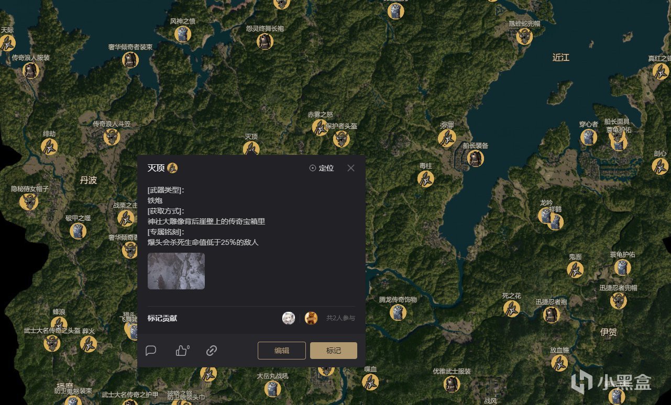
Task: Open the 保护者头盔 helmet marker
Action: point(342,139)
